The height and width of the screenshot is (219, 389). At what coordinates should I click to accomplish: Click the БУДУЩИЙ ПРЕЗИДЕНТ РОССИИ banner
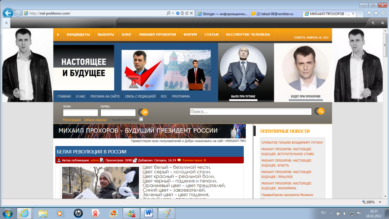[150, 131]
